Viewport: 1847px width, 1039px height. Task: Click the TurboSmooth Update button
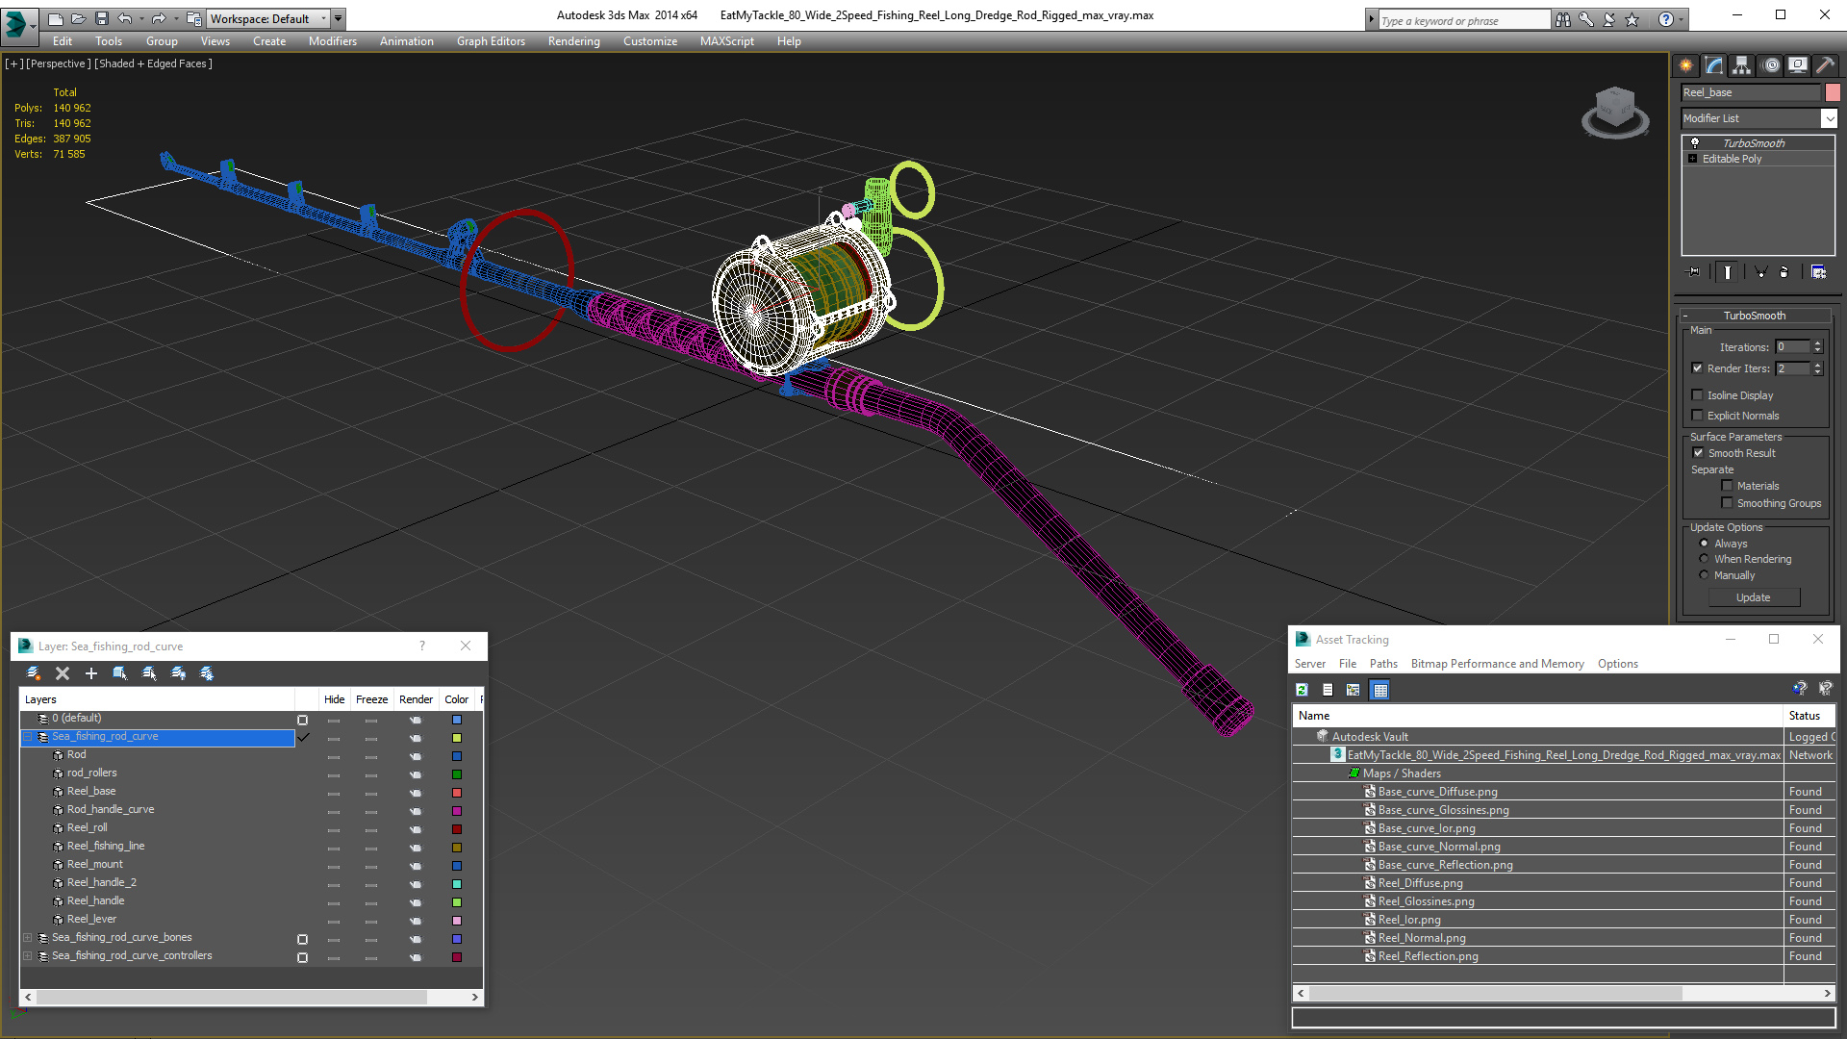(1754, 597)
